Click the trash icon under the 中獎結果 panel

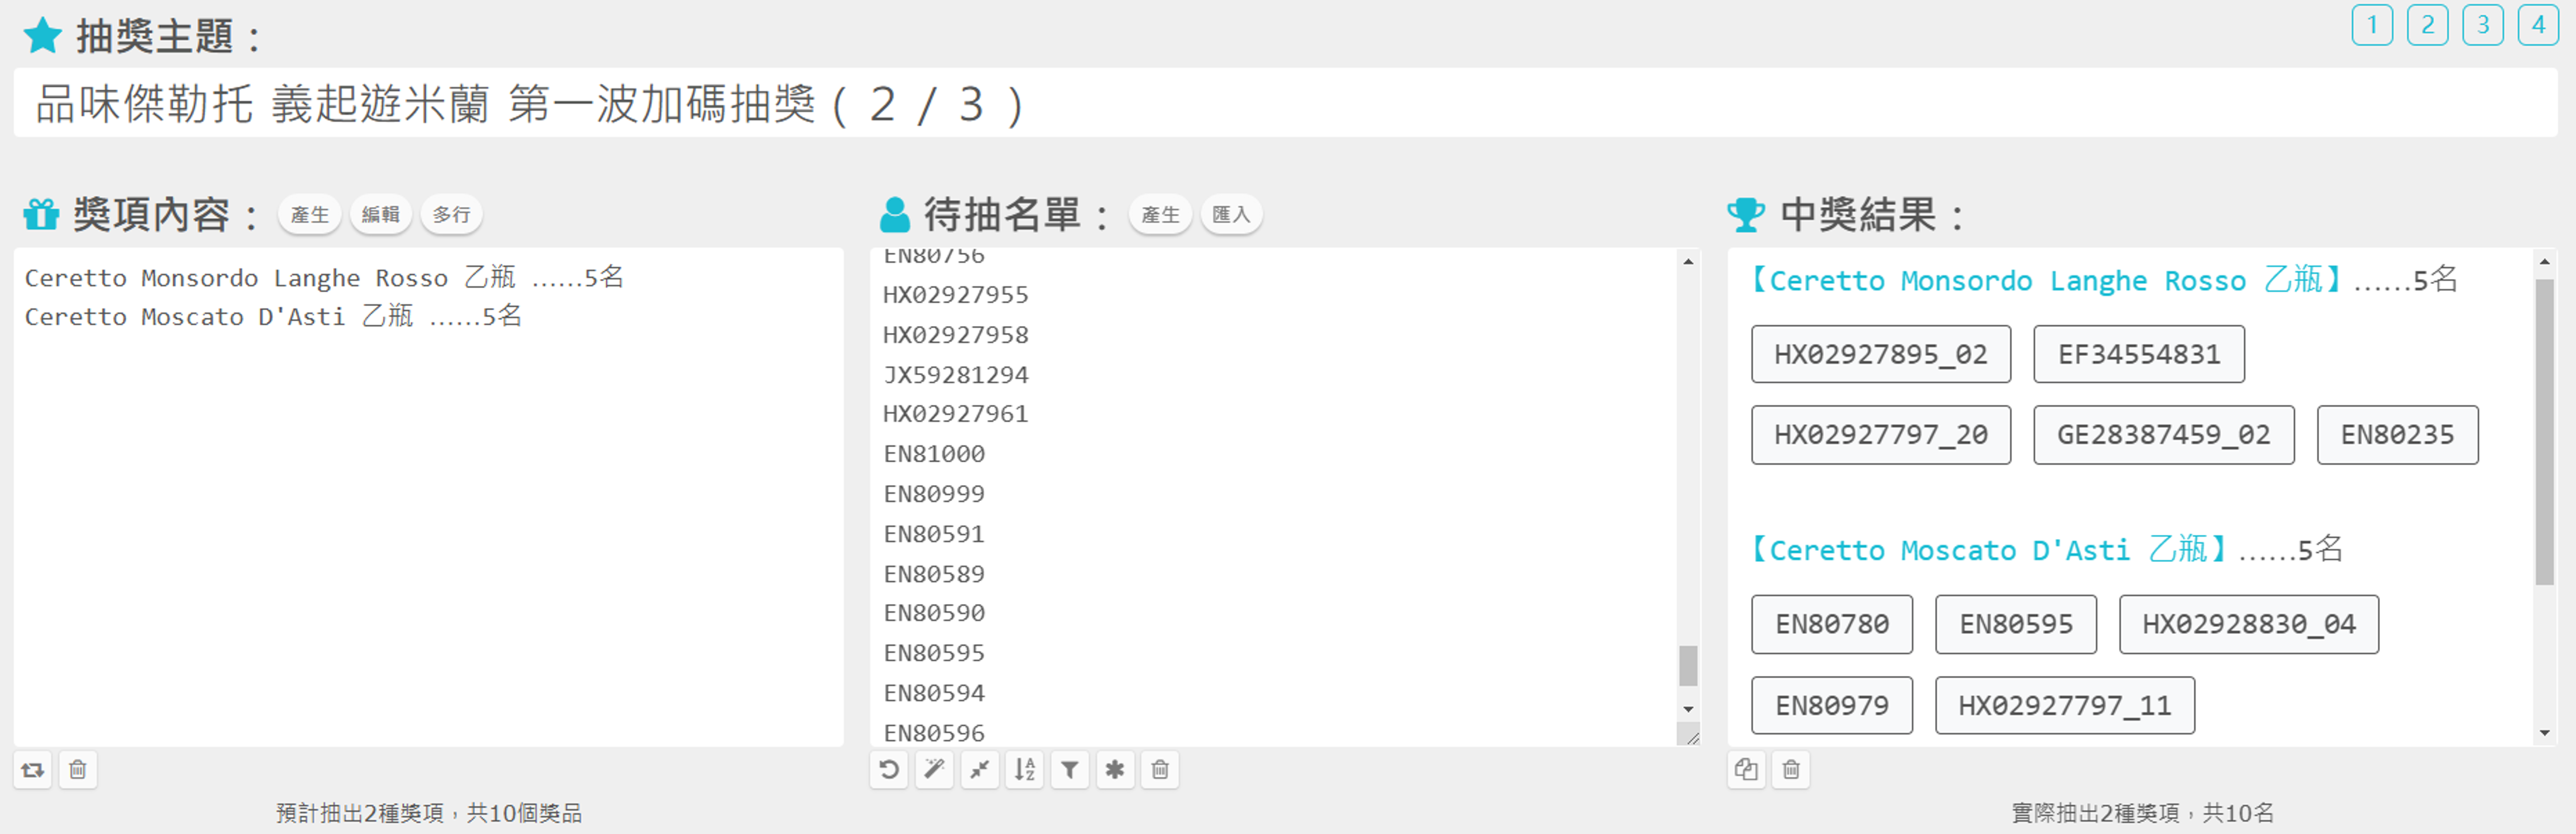1791,770
